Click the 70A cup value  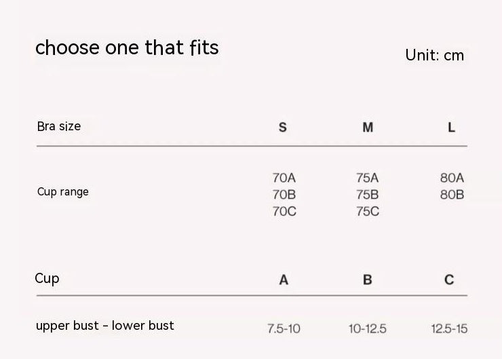pyautogui.click(x=284, y=178)
